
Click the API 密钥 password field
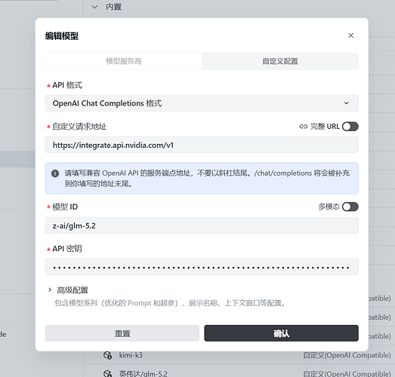pyautogui.click(x=202, y=267)
